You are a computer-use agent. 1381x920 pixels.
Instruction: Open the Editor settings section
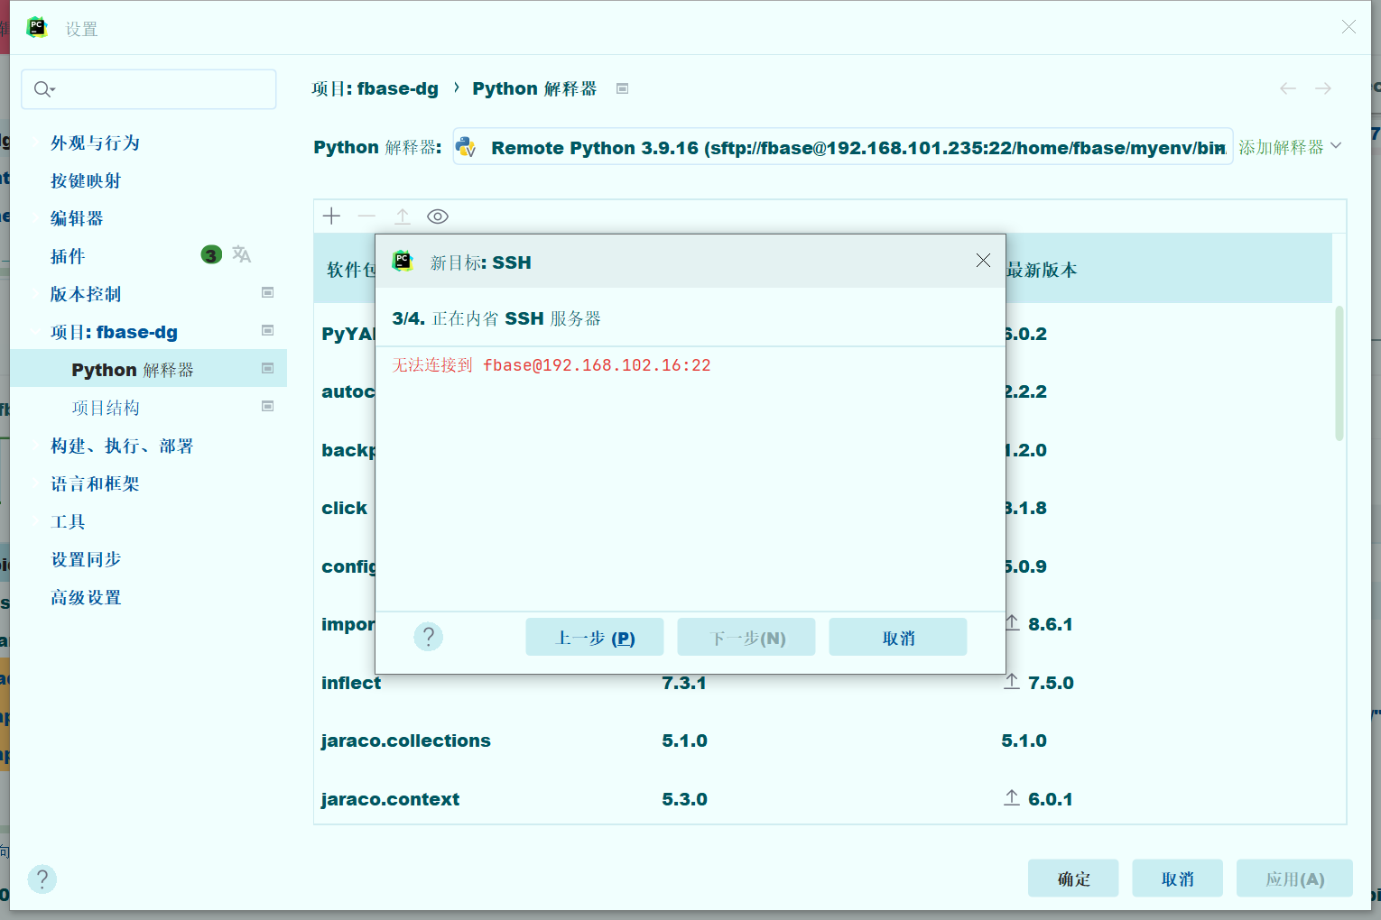[77, 218]
